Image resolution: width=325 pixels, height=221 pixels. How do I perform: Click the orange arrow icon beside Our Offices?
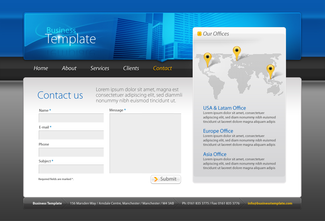point(199,34)
